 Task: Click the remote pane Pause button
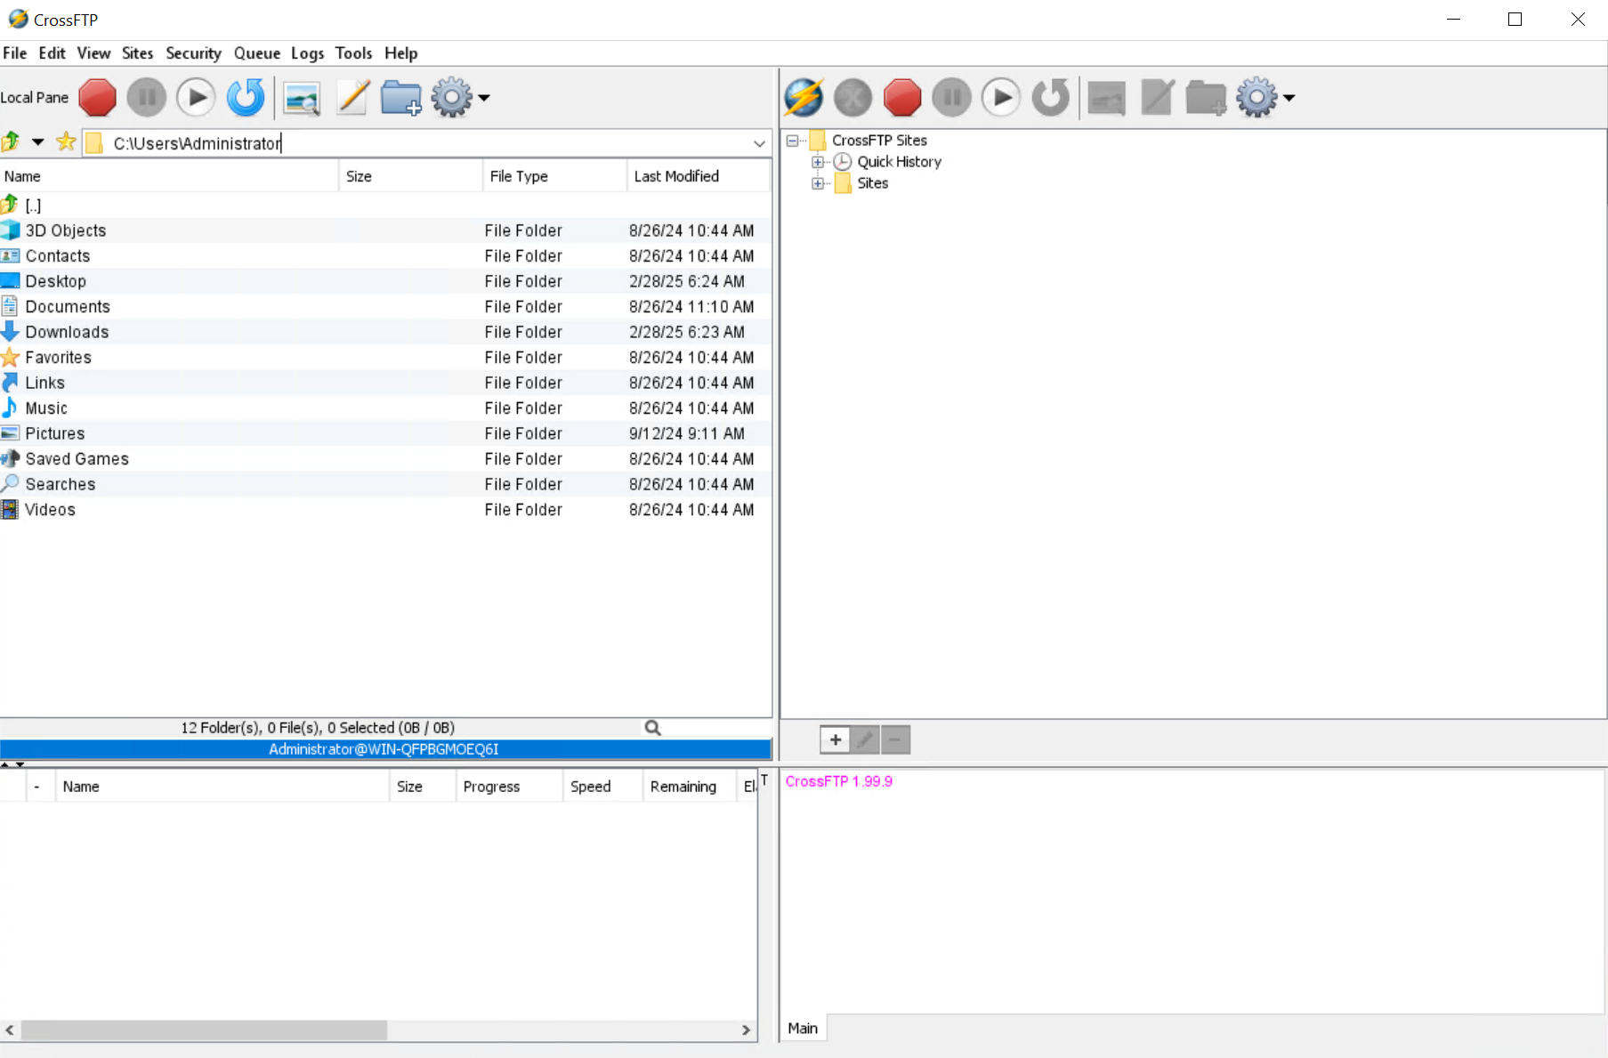pos(952,98)
